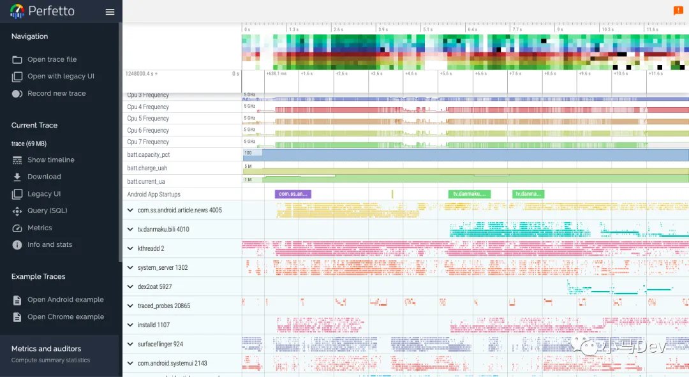Select the purple com.ss.an... app startup slice
The width and height of the screenshot is (689, 377).
tap(293, 194)
